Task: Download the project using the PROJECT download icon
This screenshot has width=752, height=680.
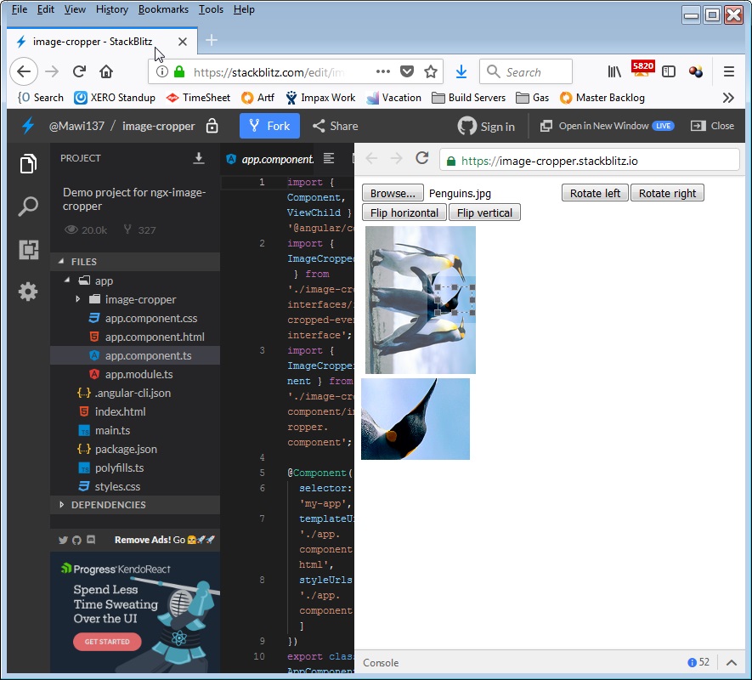Action: coord(199,158)
